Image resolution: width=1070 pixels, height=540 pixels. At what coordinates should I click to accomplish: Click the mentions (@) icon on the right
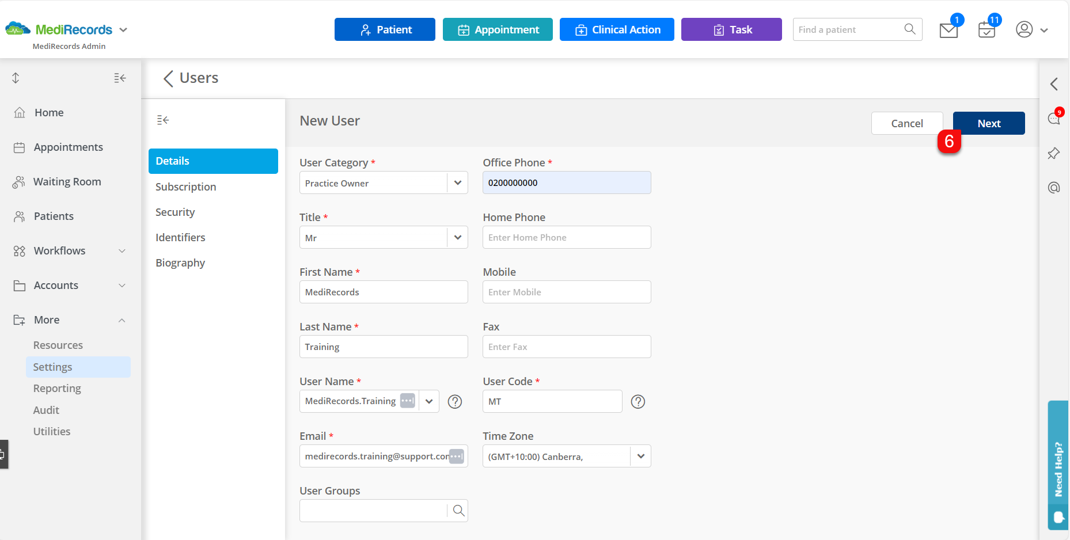click(1053, 187)
